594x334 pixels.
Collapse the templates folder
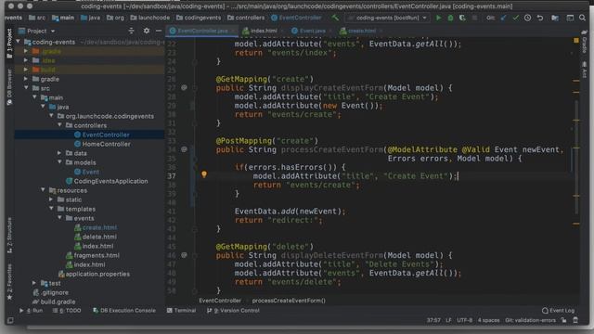(51, 209)
